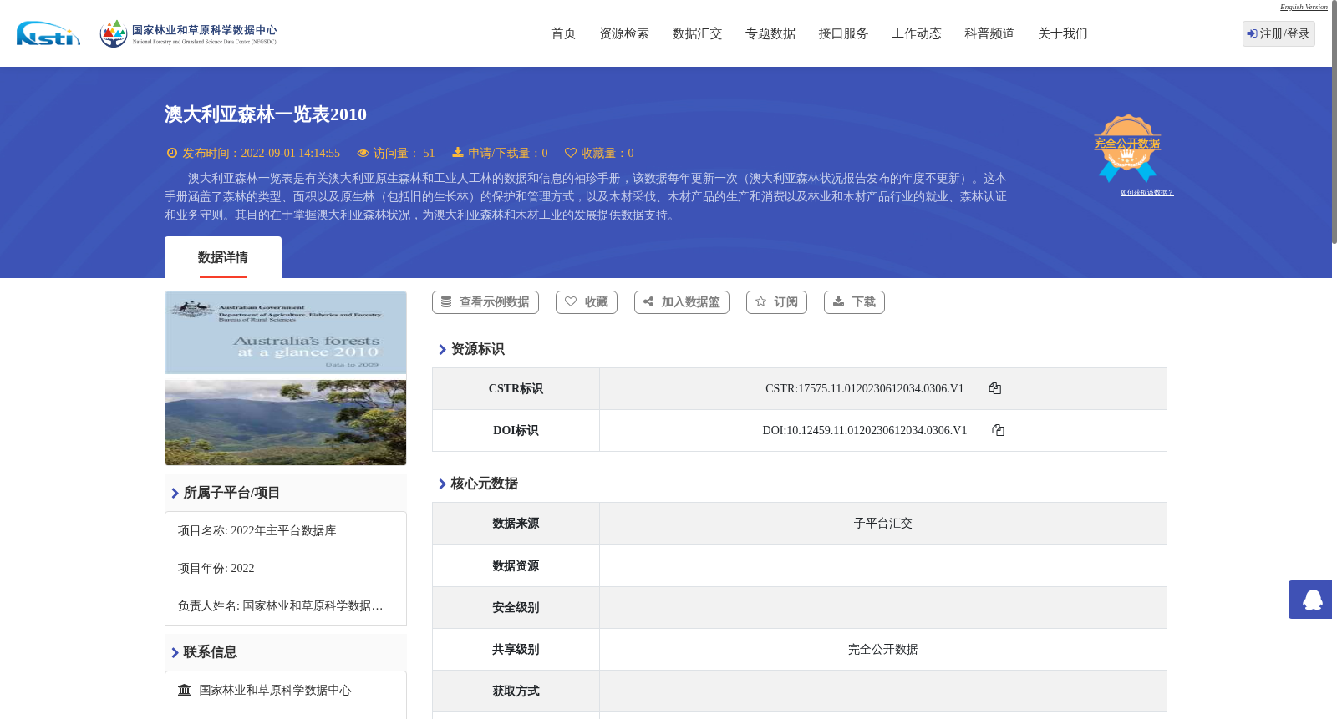Click the text 项目年份: 2022
Image resolution: width=1337 pixels, height=719 pixels.
[216, 569]
